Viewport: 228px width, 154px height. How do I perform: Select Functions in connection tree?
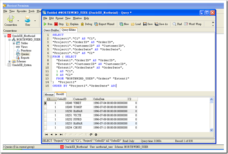pos(26,50)
